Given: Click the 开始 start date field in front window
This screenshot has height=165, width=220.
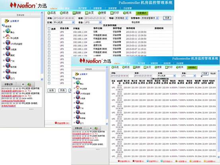Looking at the screenshot, I should (x=119, y=76).
